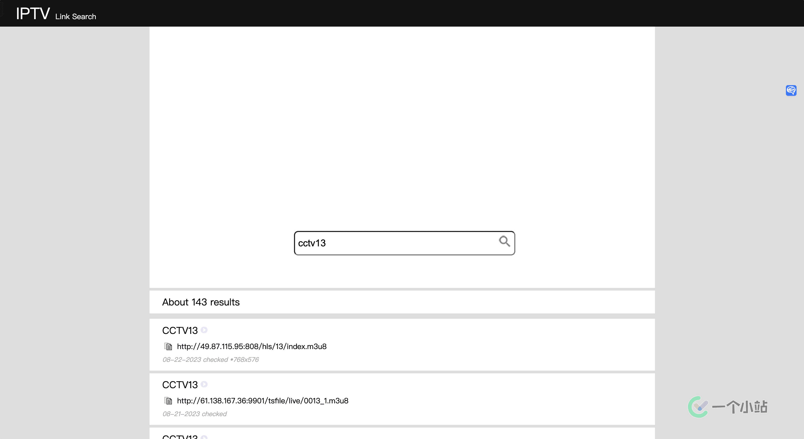Click play icon beside third CCTV13 result

pos(204,437)
